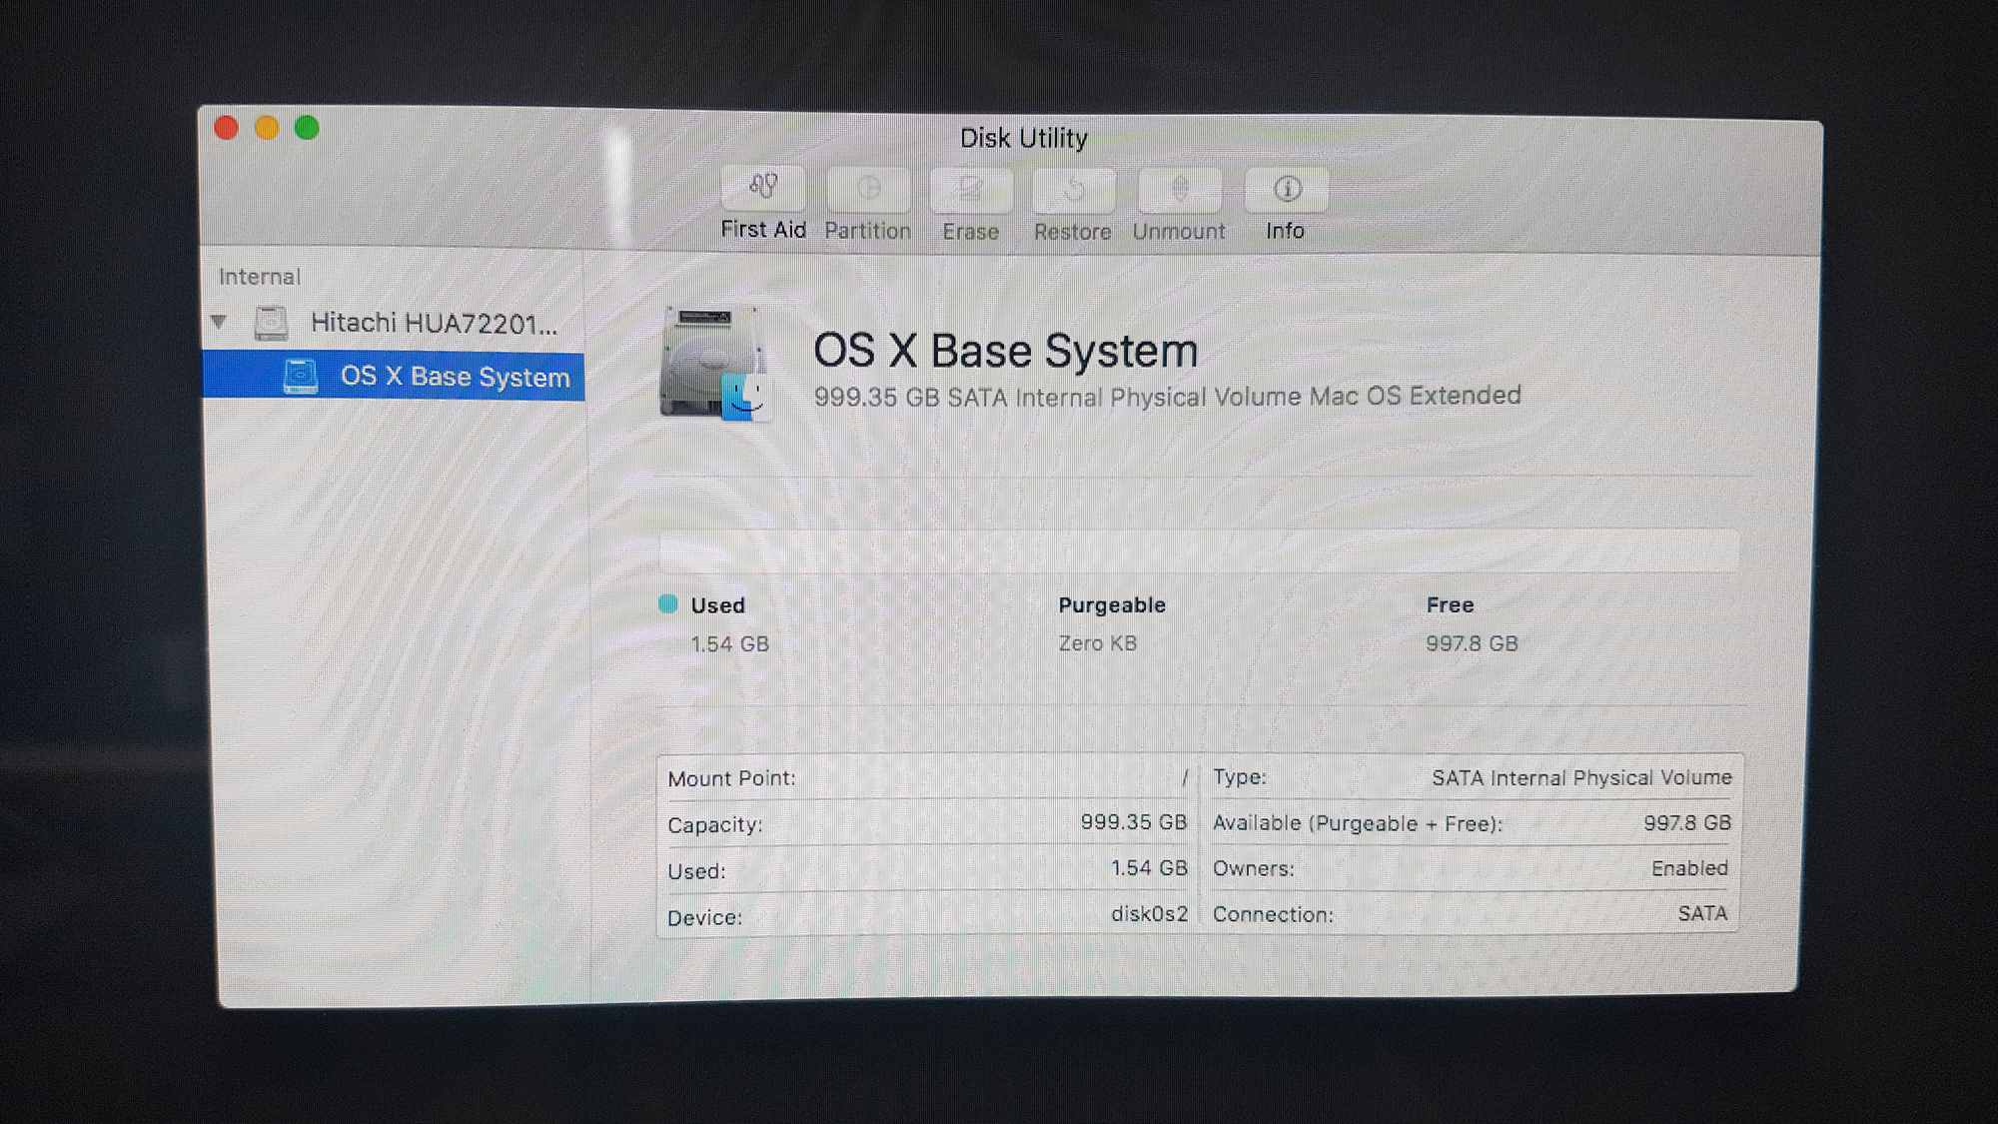
Task: Click the Zero KB purgeable value
Action: tap(1098, 643)
